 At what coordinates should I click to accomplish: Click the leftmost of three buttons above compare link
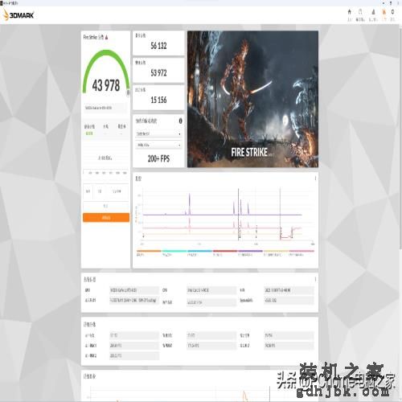88,191
